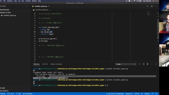Image resolution: width=169 pixels, height=95 pixels.
Task: Open the Edit menu
Action: click(4, 1)
